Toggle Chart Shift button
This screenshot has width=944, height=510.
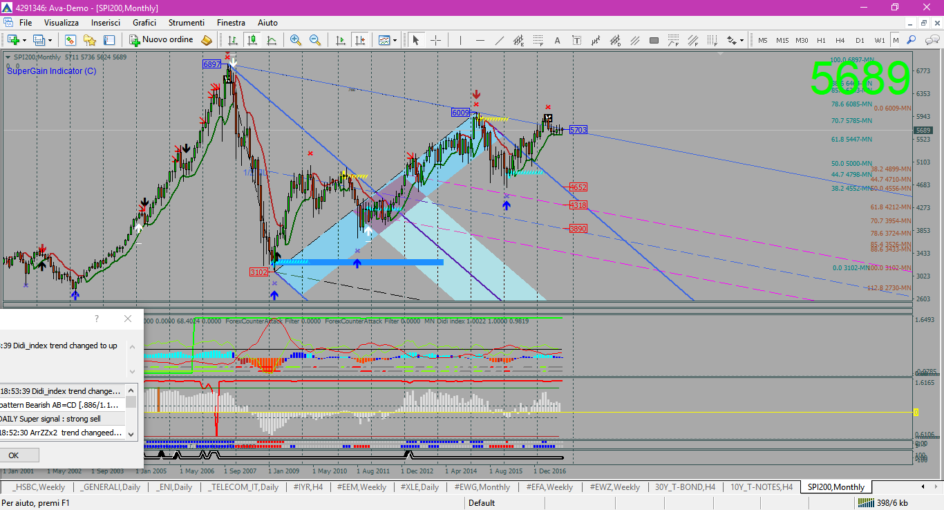tap(359, 40)
